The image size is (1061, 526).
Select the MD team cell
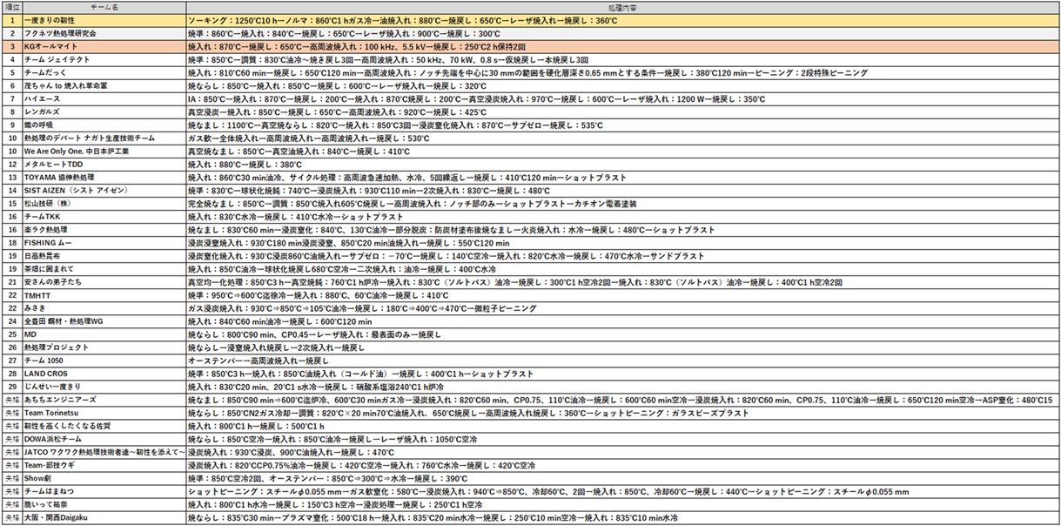pyautogui.click(x=104, y=334)
